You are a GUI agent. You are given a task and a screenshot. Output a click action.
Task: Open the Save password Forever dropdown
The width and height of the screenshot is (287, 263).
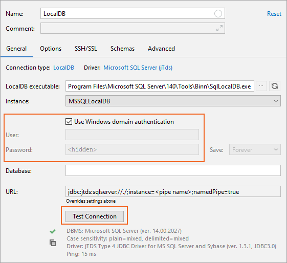point(255,150)
